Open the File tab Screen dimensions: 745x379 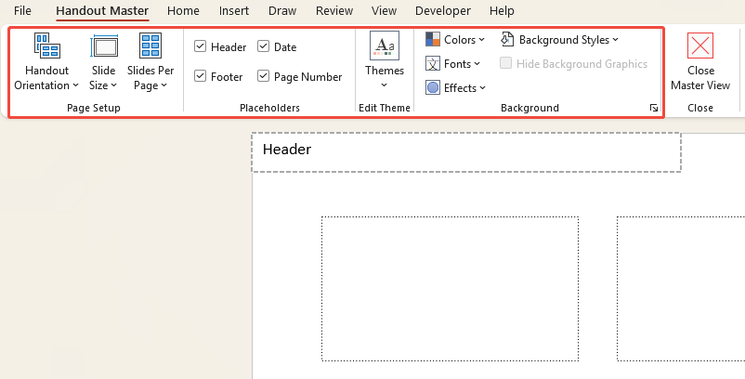point(22,10)
